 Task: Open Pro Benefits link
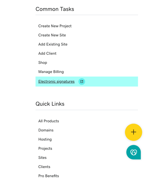pos(49,176)
